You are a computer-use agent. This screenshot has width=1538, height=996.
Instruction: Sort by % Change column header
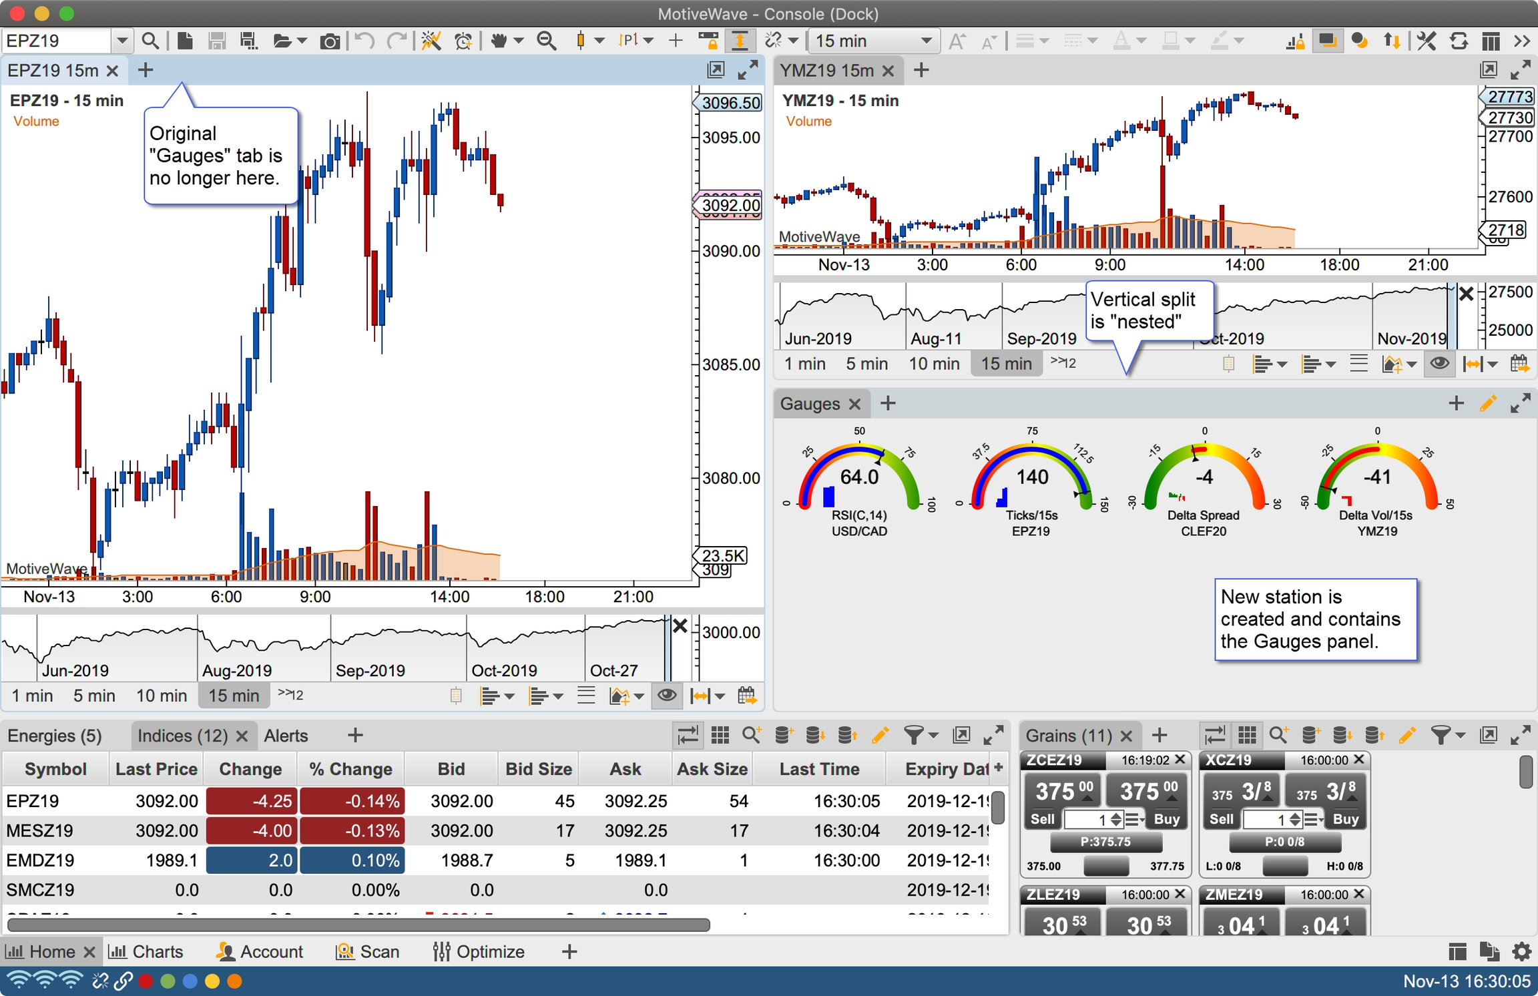[350, 769]
